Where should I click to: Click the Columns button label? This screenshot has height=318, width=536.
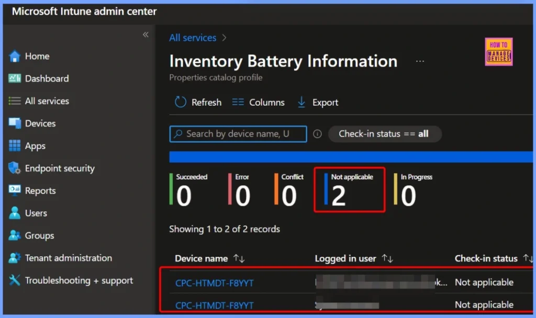click(x=266, y=103)
